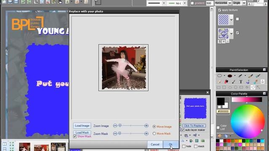The width and height of the screenshot is (269, 151).
Task: Open the Single dropdown
Action: click(x=244, y=3)
